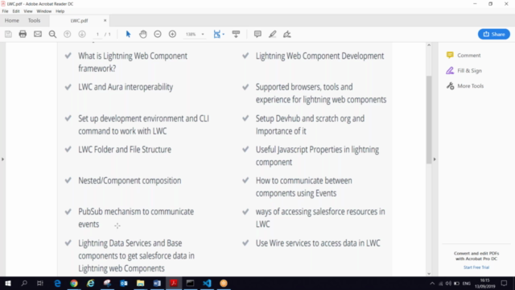515x290 pixels.
Task: Select the LWC.pdf document tab
Action: [x=79, y=20]
